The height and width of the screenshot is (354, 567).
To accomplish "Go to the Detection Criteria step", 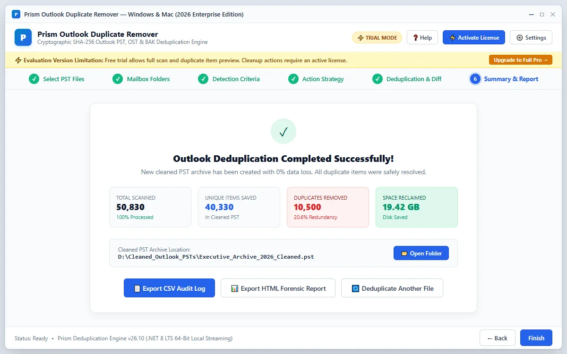I will 229,79.
